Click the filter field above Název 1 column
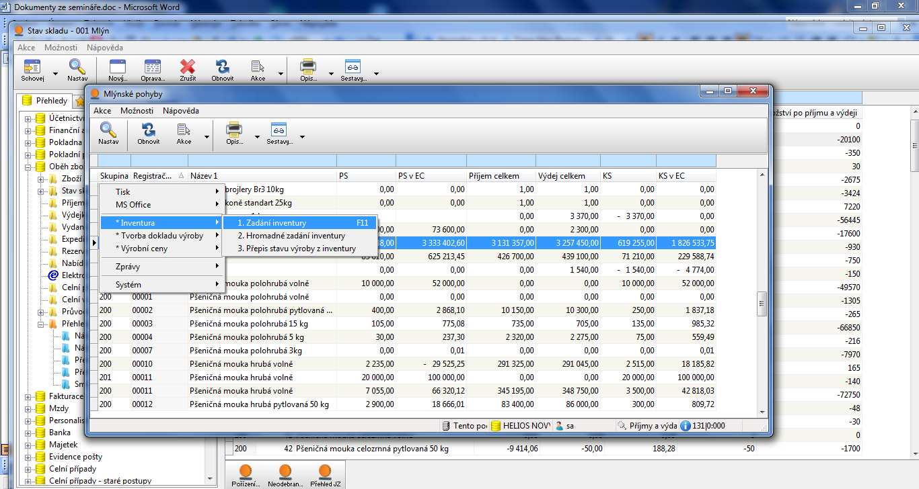This screenshot has width=919, height=489. click(x=262, y=161)
